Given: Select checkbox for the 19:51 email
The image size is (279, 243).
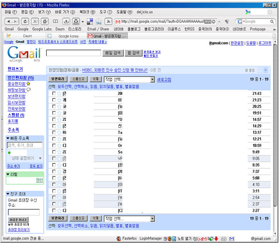Looking at the screenshot, I should (x=54, y=113).
